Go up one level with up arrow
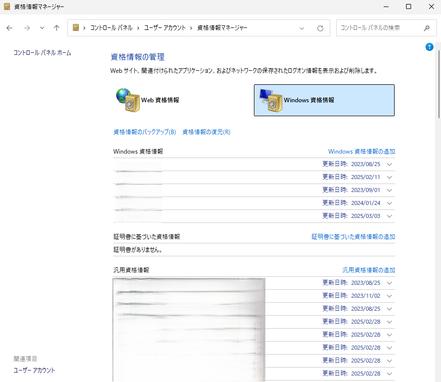This screenshot has height=382, width=441. tap(56, 28)
